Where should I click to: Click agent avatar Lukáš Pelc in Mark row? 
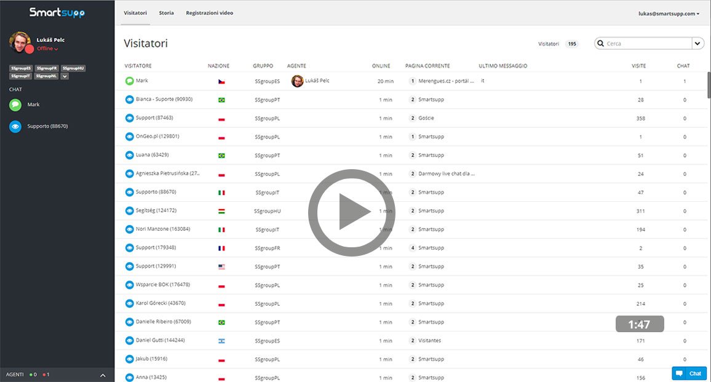click(x=297, y=81)
